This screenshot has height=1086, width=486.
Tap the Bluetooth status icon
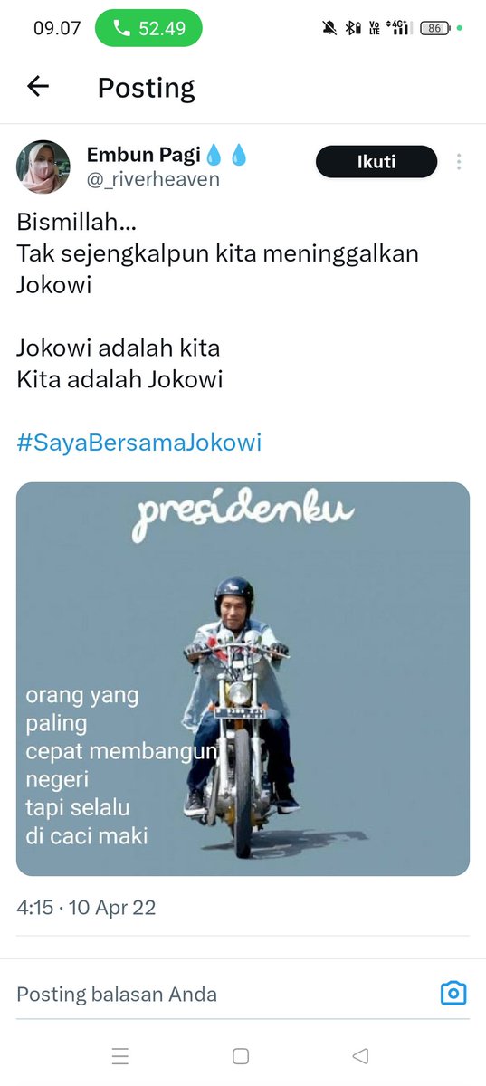(x=353, y=28)
